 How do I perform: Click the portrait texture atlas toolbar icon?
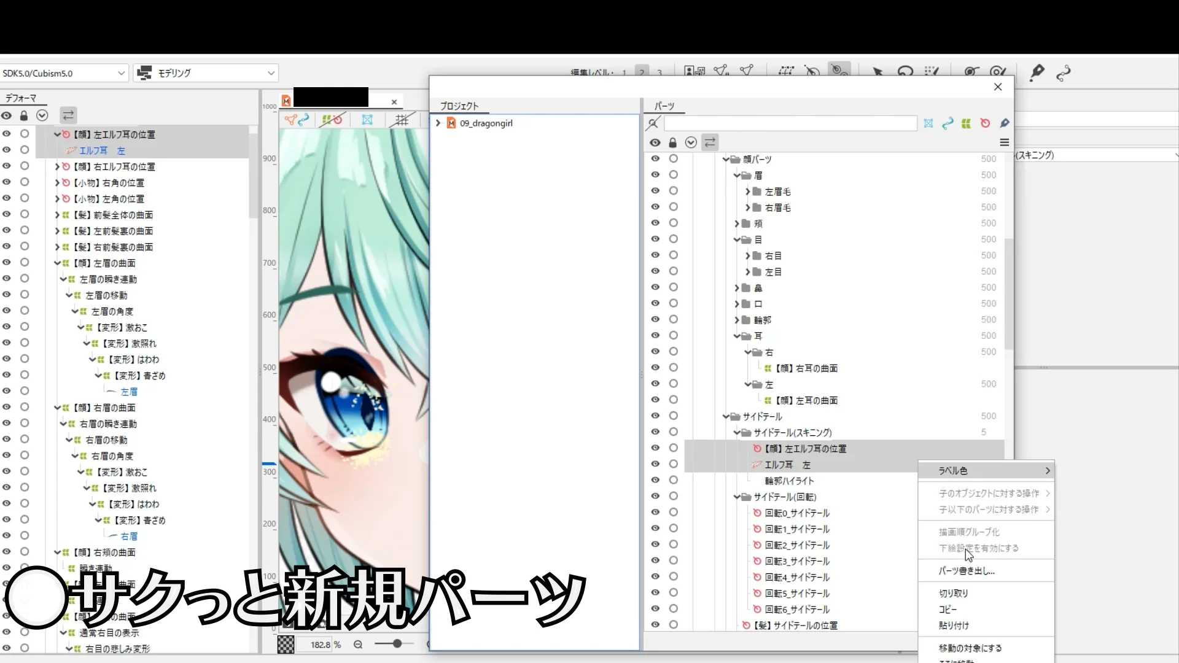[x=695, y=72]
